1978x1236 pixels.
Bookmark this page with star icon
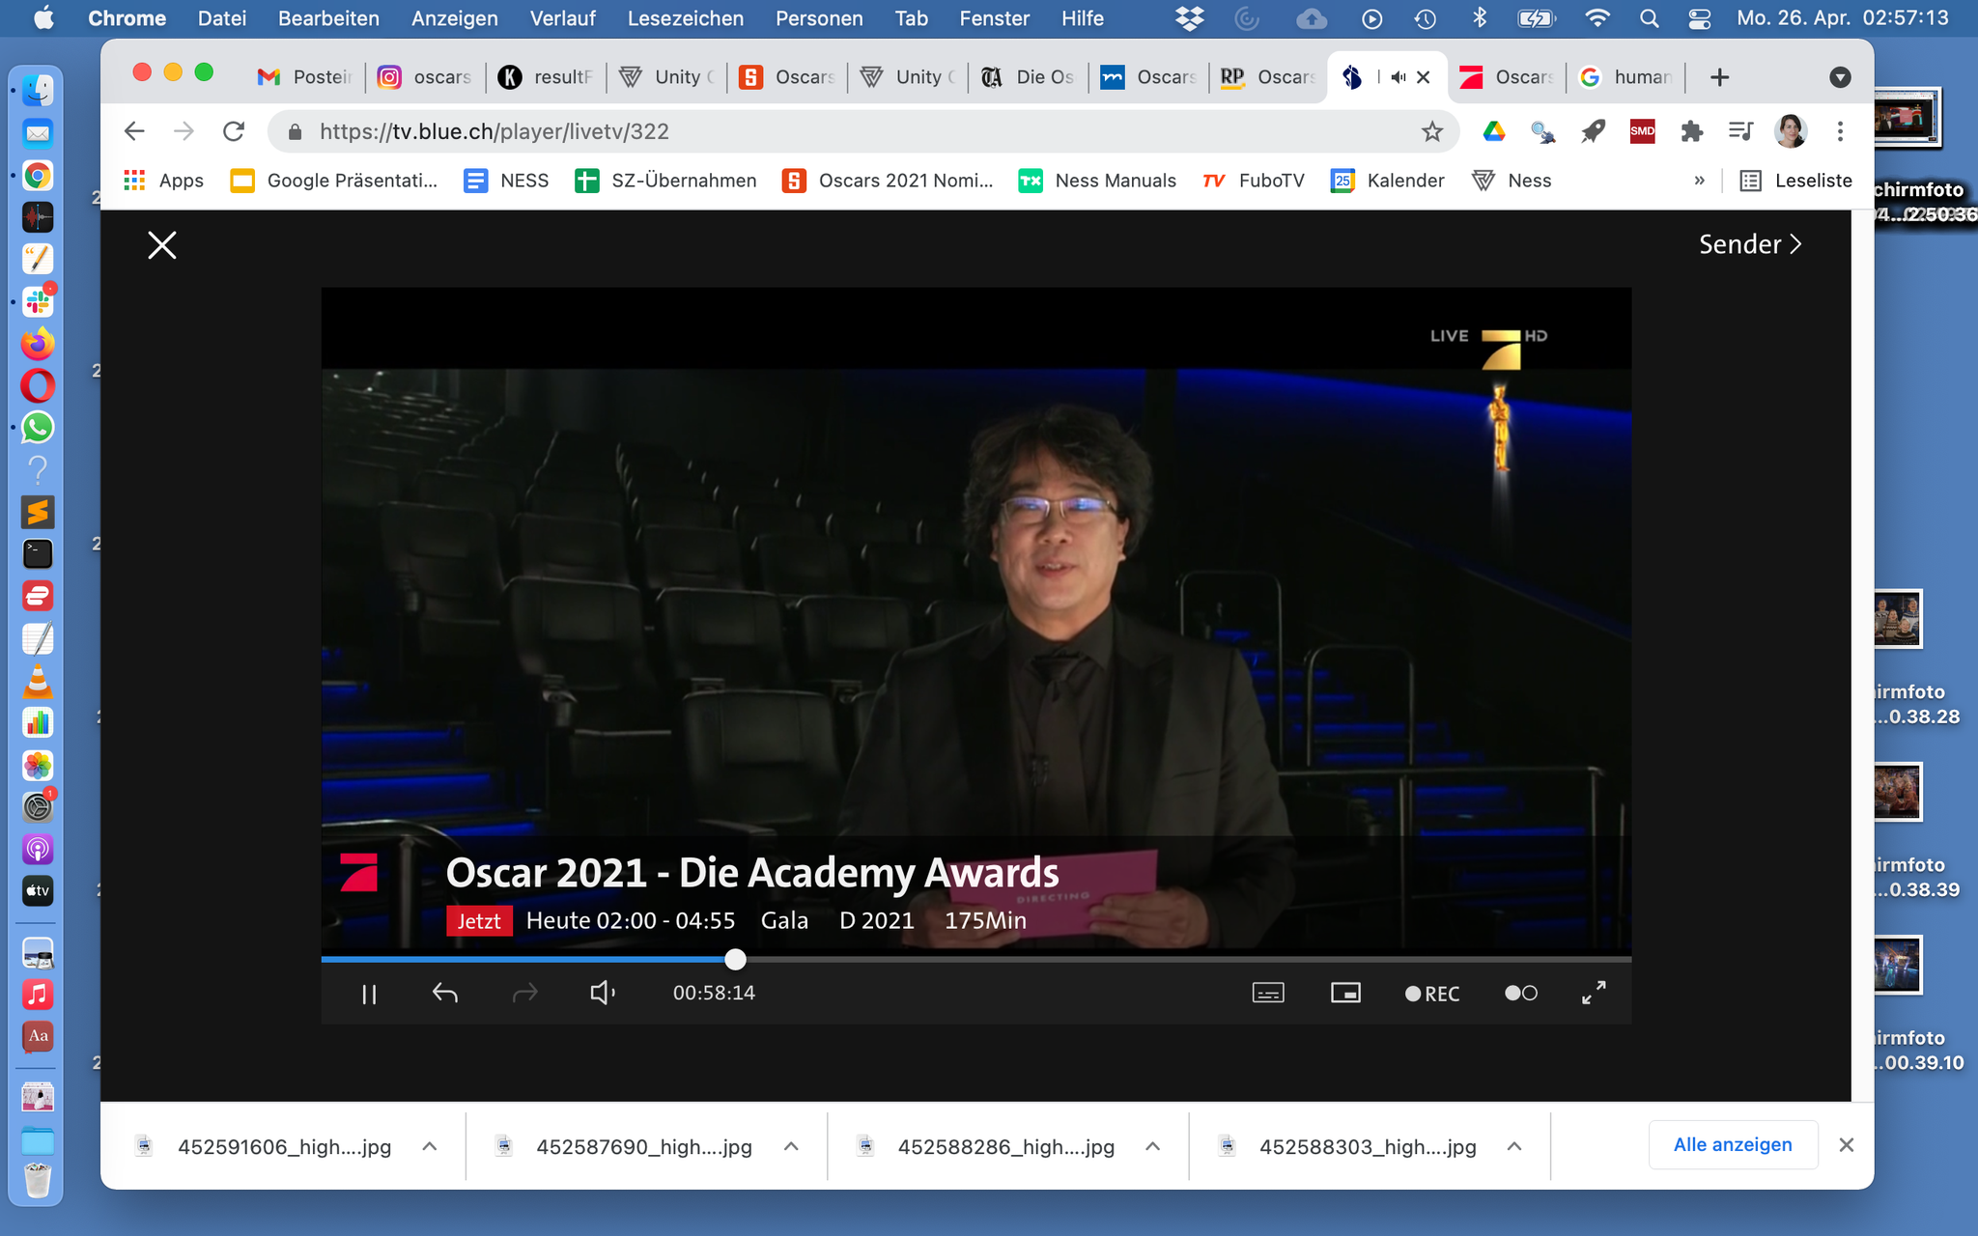coord(1431,131)
